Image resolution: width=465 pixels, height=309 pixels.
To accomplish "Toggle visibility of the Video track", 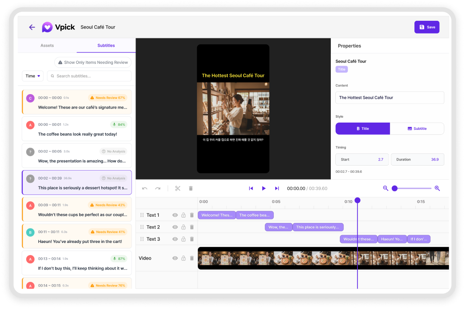I will [x=175, y=258].
